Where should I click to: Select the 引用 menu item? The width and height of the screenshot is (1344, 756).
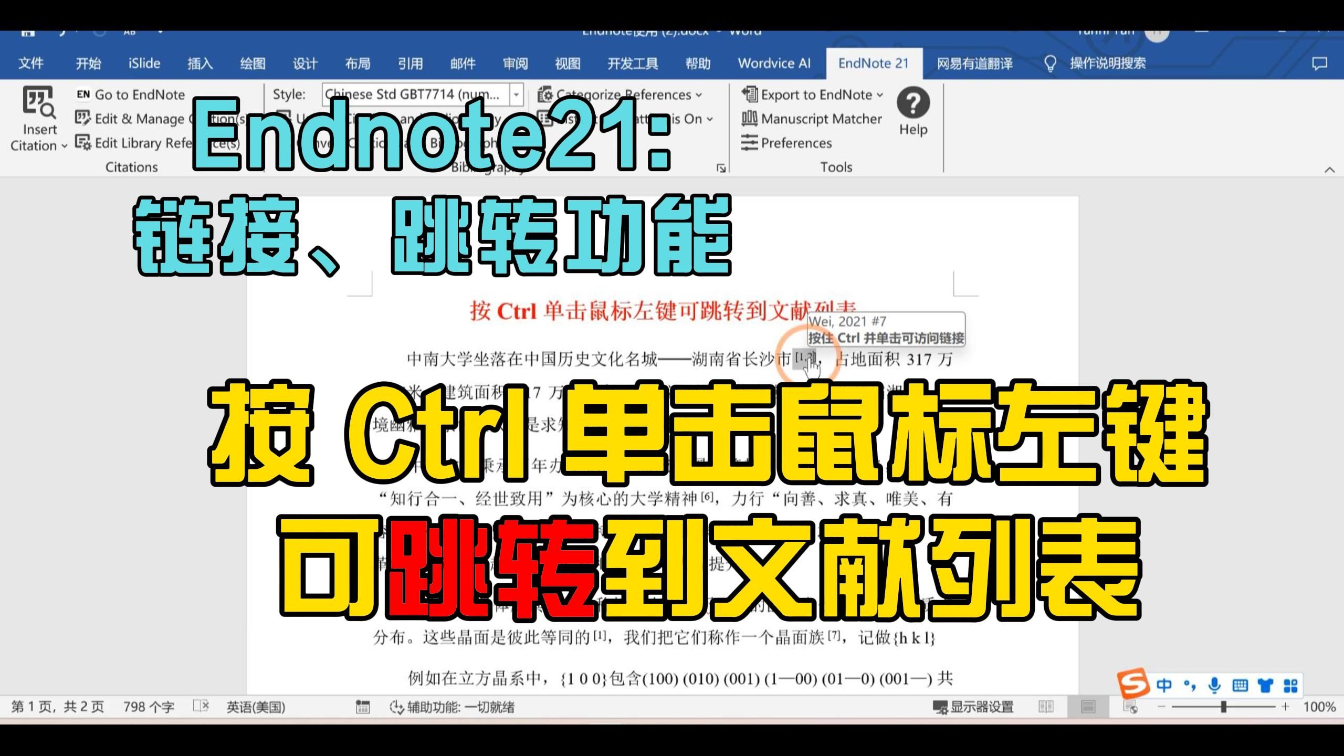pos(410,62)
